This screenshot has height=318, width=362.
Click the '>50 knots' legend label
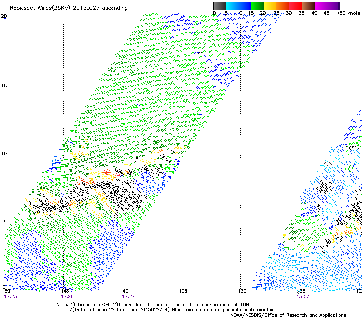tap(348, 13)
